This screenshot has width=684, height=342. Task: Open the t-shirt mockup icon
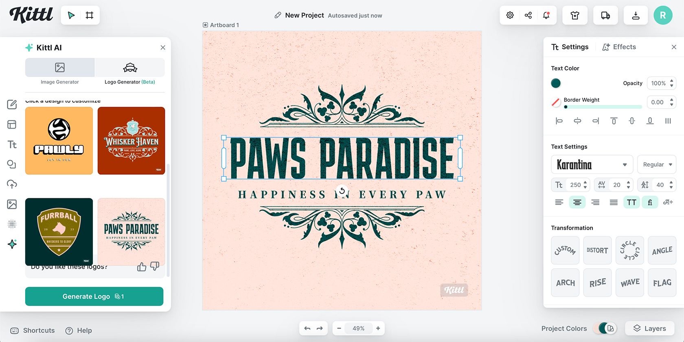[x=575, y=15]
